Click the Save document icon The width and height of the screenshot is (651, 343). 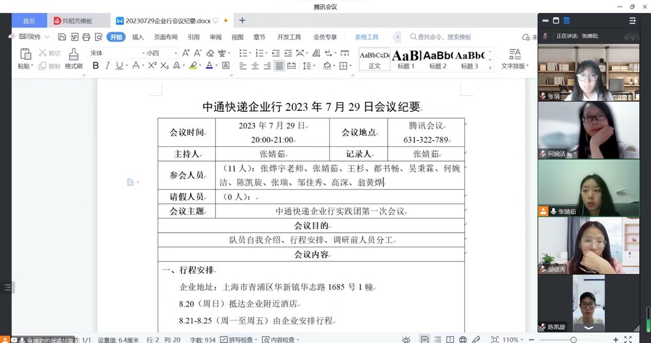coord(62,37)
